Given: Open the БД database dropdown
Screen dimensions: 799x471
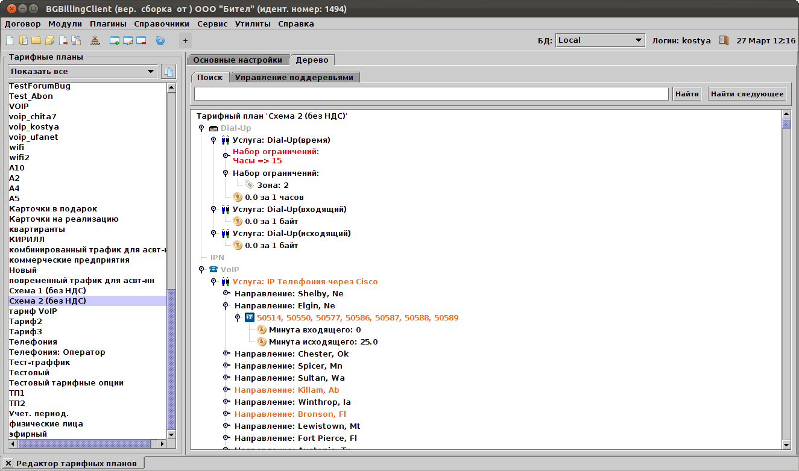Looking at the screenshot, I should tap(599, 40).
